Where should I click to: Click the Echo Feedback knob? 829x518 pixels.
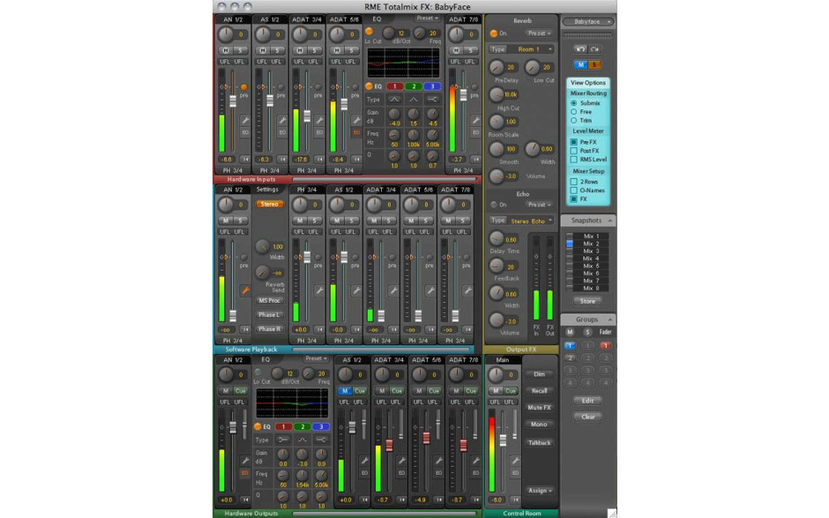tap(497, 266)
